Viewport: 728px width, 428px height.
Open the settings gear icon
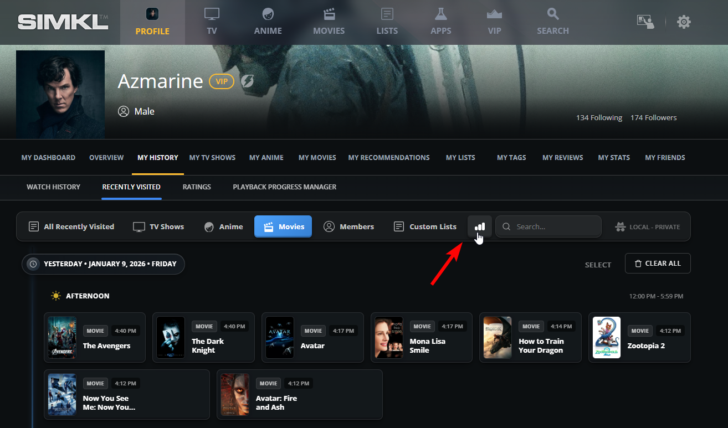pos(684,22)
